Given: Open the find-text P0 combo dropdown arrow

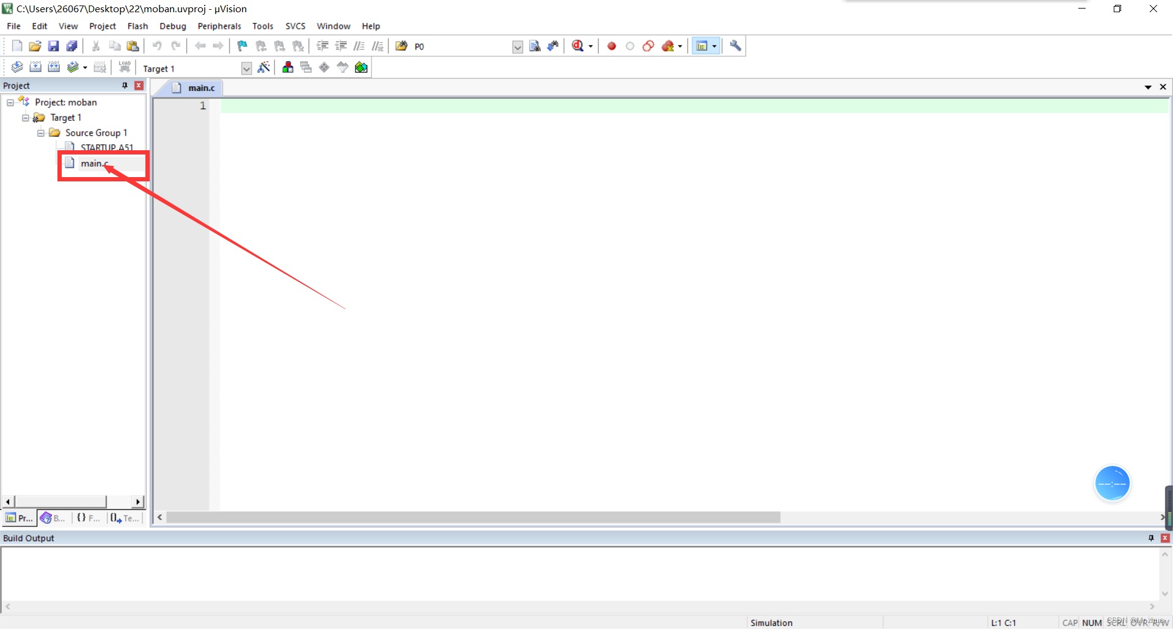Looking at the screenshot, I should (x=517, y=47).
